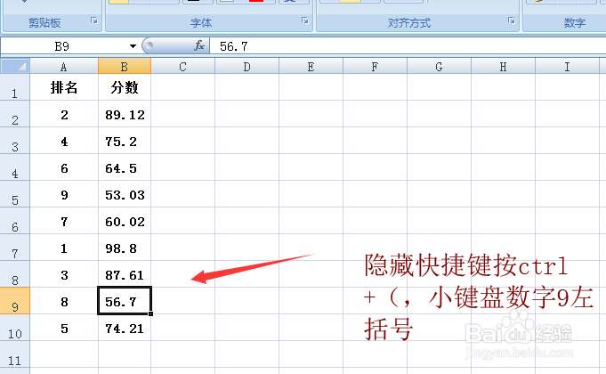Image resolution: width=606 pixels, height=374 pixels.
Task: Select row 10 header
Action: [15, 328]
